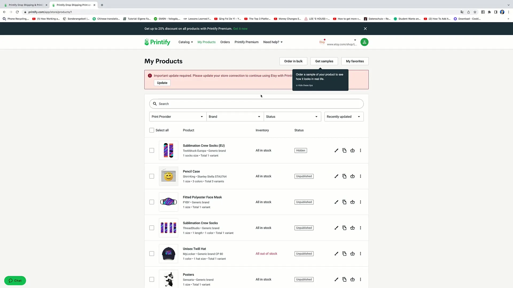The width and height of the screenshot is (513, 288).
Task: Toggle the Select all checkbox
Action: click(x=151, y=130)
